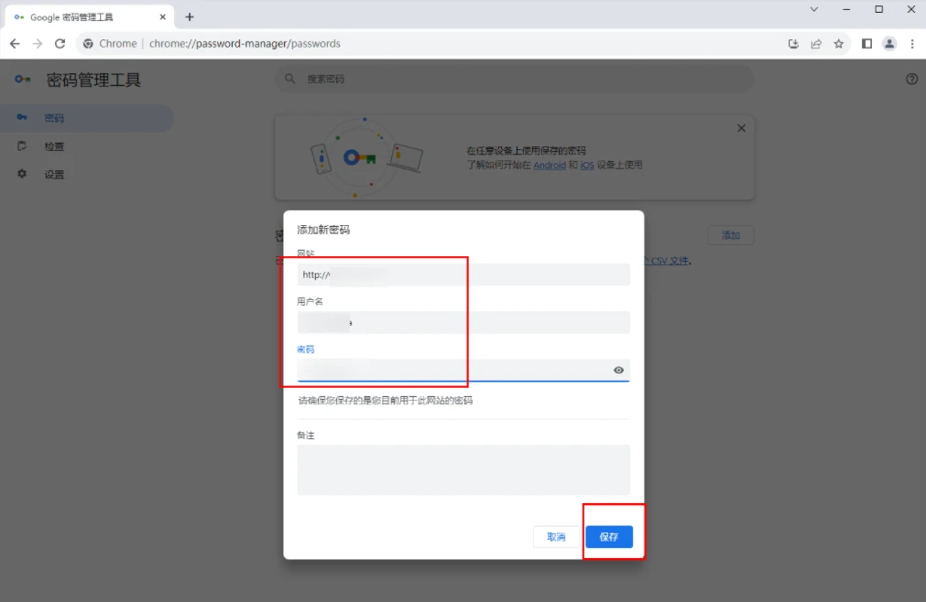Save the new password with 保存
Screen dimensions: 926x602
click(x=609, y=536)
